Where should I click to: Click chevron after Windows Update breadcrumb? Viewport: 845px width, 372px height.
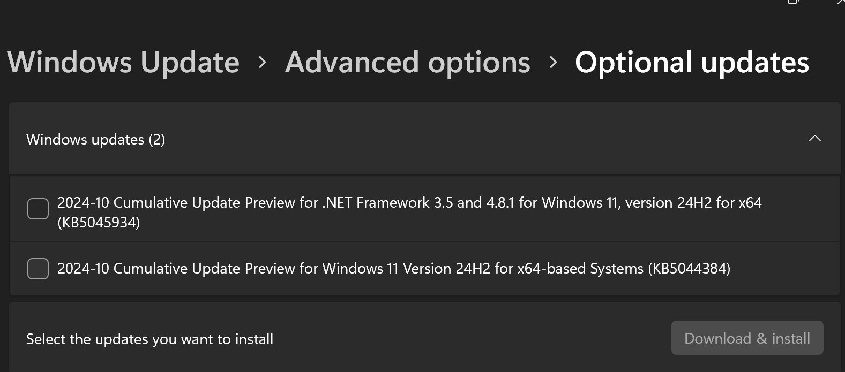(262, 63)
